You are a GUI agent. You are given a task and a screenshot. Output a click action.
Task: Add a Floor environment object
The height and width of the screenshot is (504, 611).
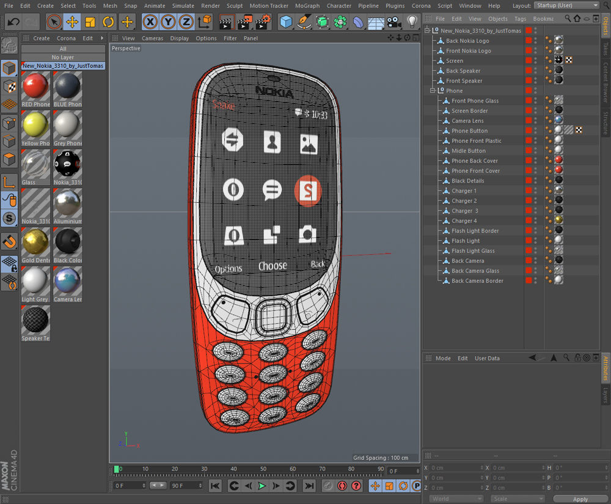[x=376, y=22]
